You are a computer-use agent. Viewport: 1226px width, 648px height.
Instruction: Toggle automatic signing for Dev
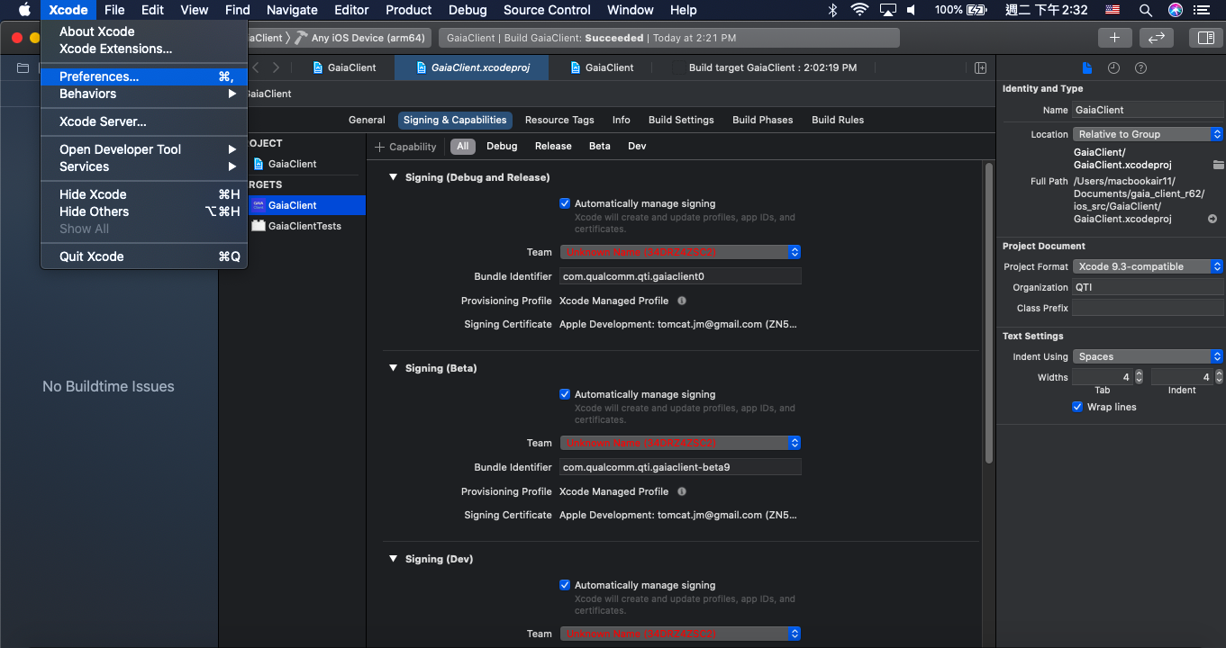click(565, 585)
